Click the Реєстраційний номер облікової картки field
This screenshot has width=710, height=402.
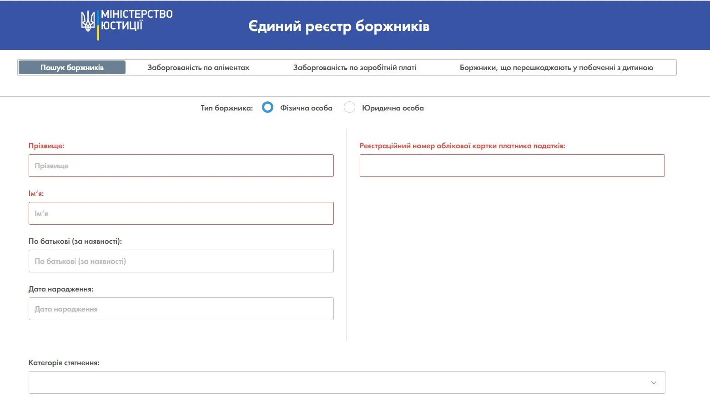tap(512, 166)
